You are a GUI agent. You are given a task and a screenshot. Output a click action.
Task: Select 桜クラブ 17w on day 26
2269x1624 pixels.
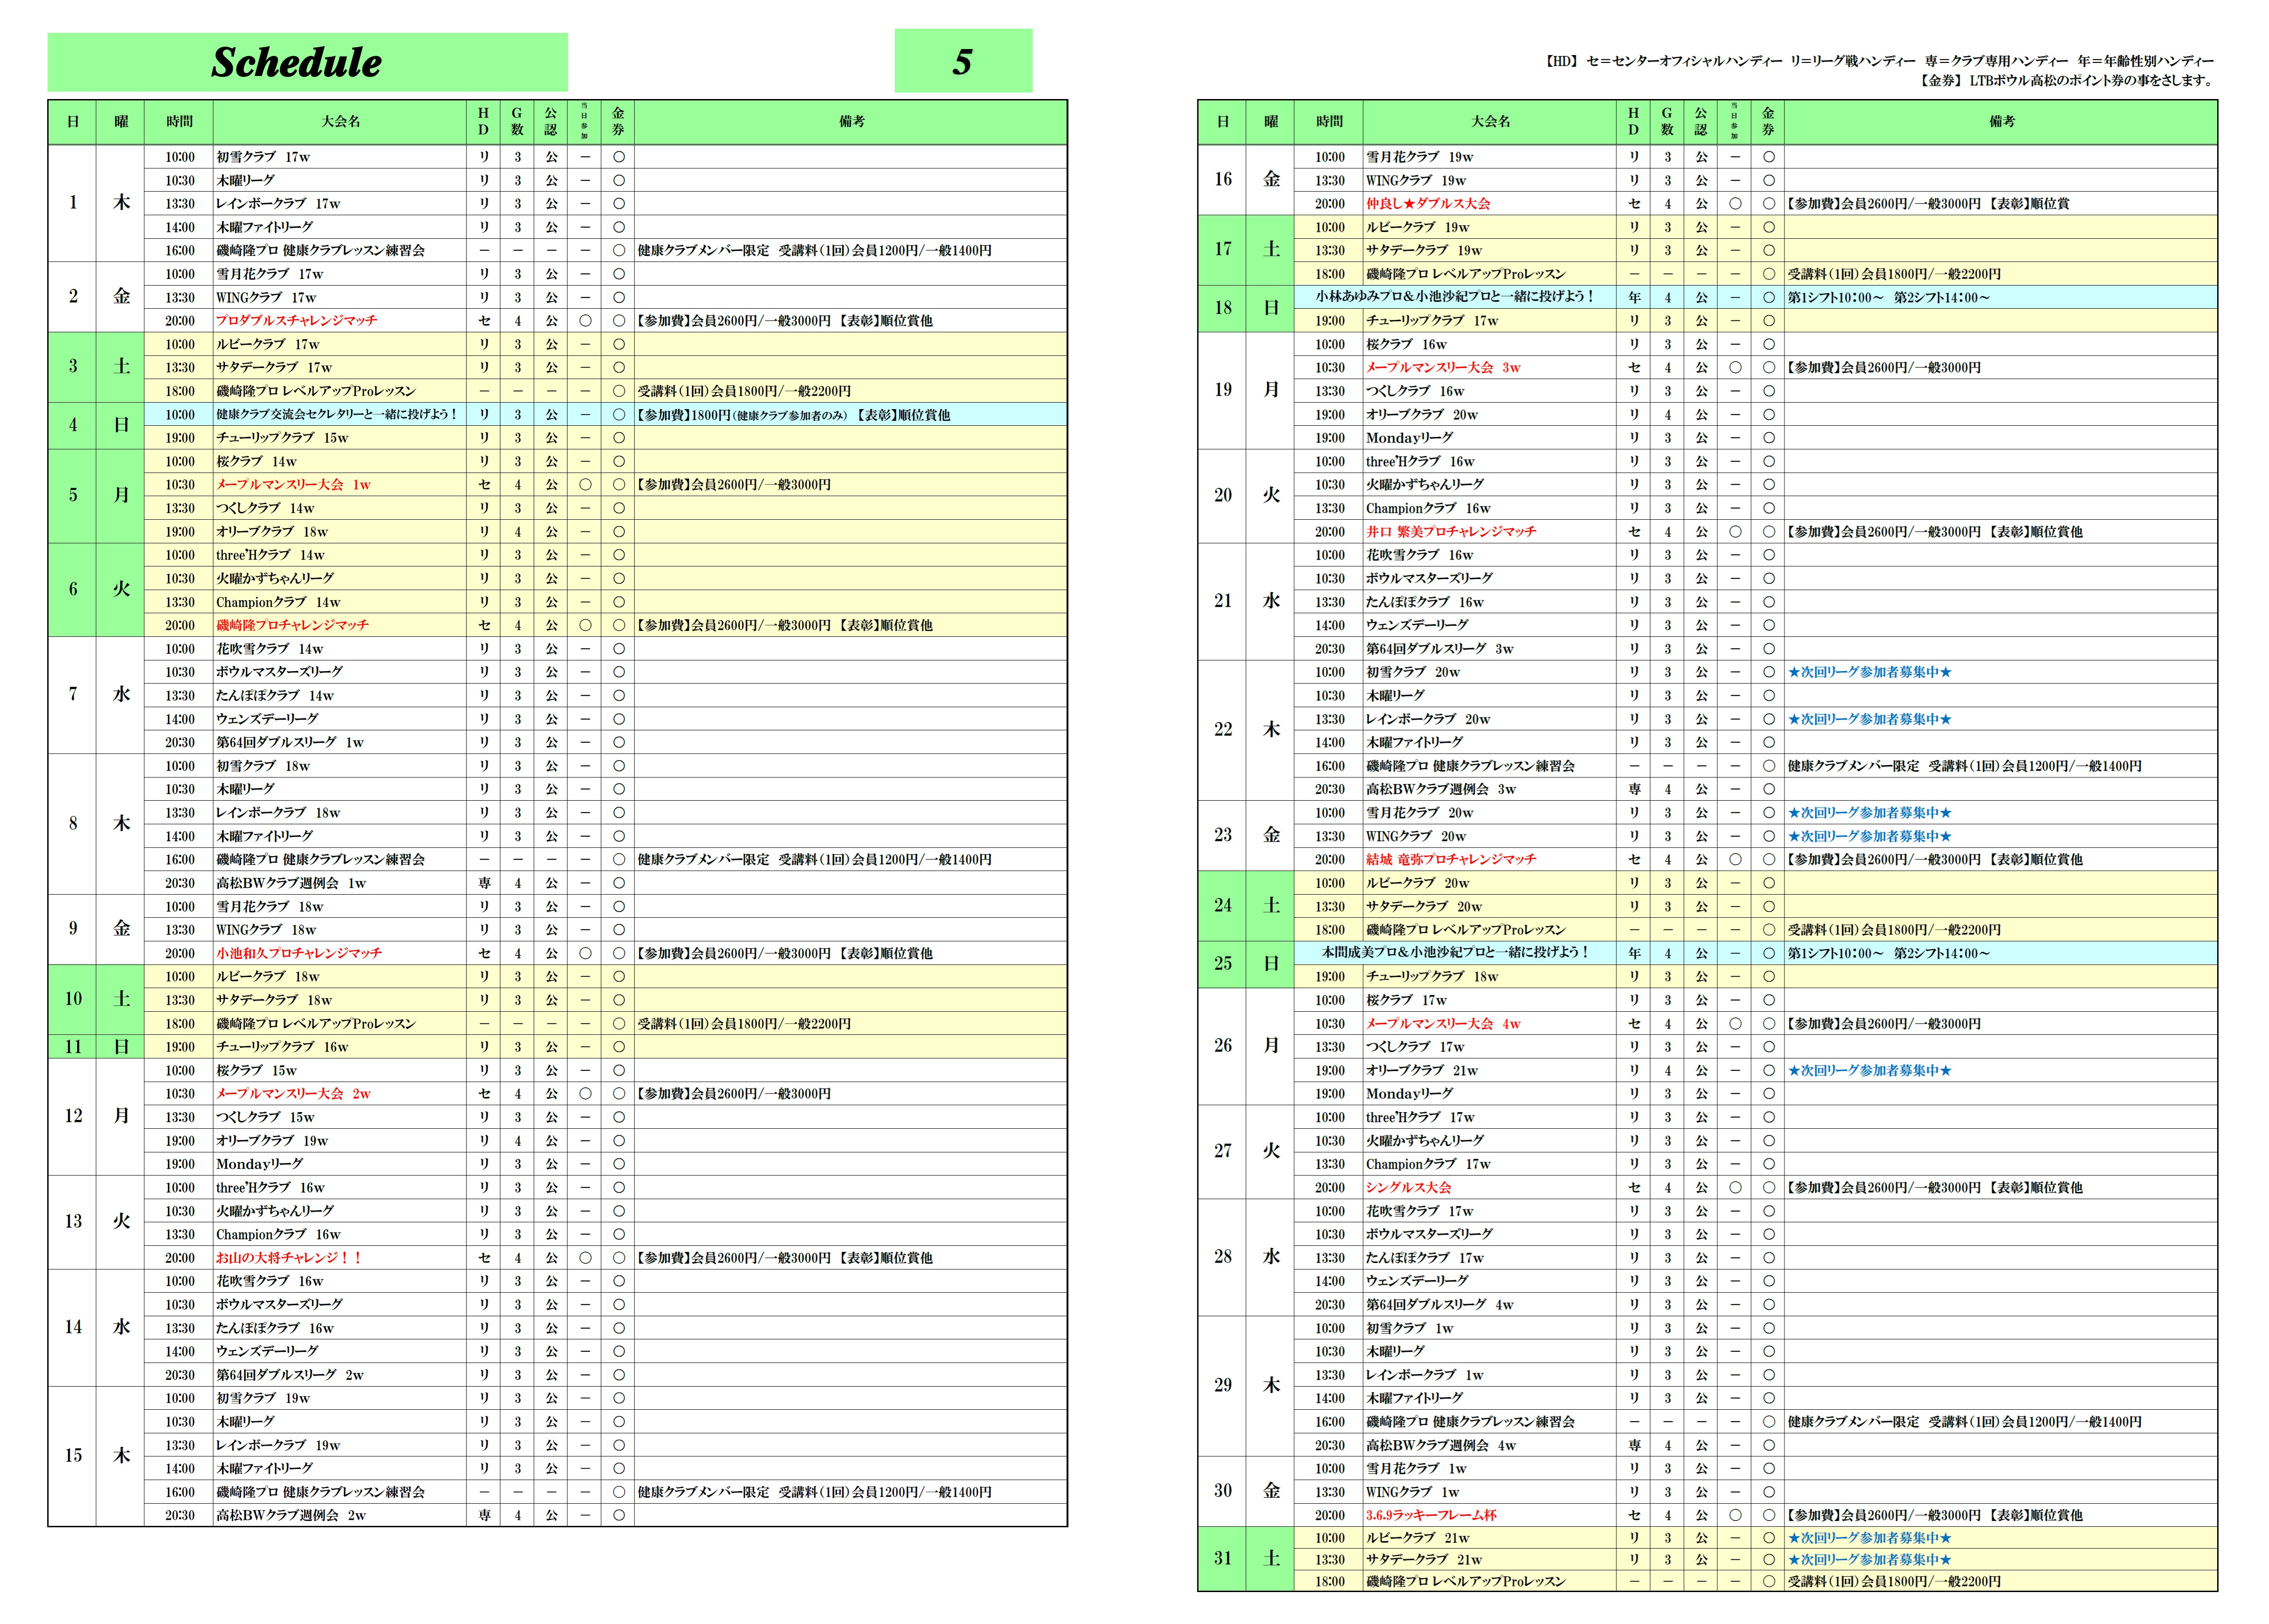click(1406, 1000)
